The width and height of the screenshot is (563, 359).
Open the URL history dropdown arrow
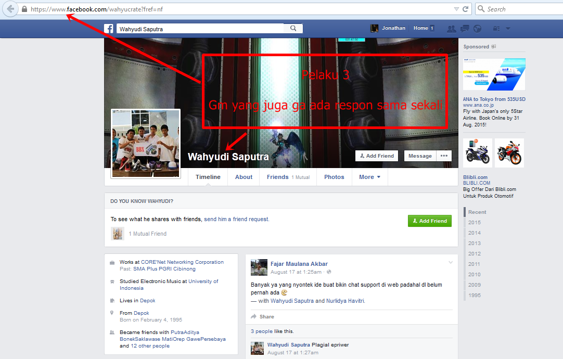(x=456, y=9)
